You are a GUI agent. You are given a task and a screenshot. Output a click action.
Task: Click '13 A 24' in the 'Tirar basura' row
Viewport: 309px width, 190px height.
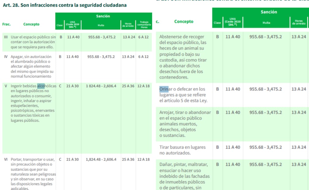(299, 147)
